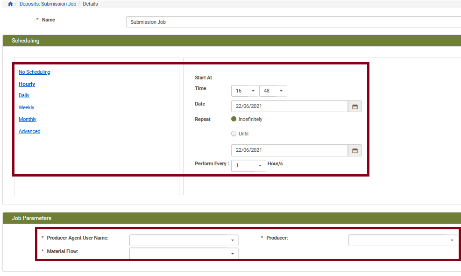Open the Perform Every interval dropdown
The width and height of the screenshot is (461, 276).
pos(248,165)
